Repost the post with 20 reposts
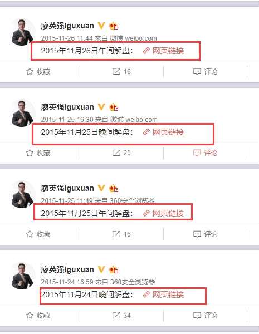The width and height of the screenshot is (259, 334). 121,153
